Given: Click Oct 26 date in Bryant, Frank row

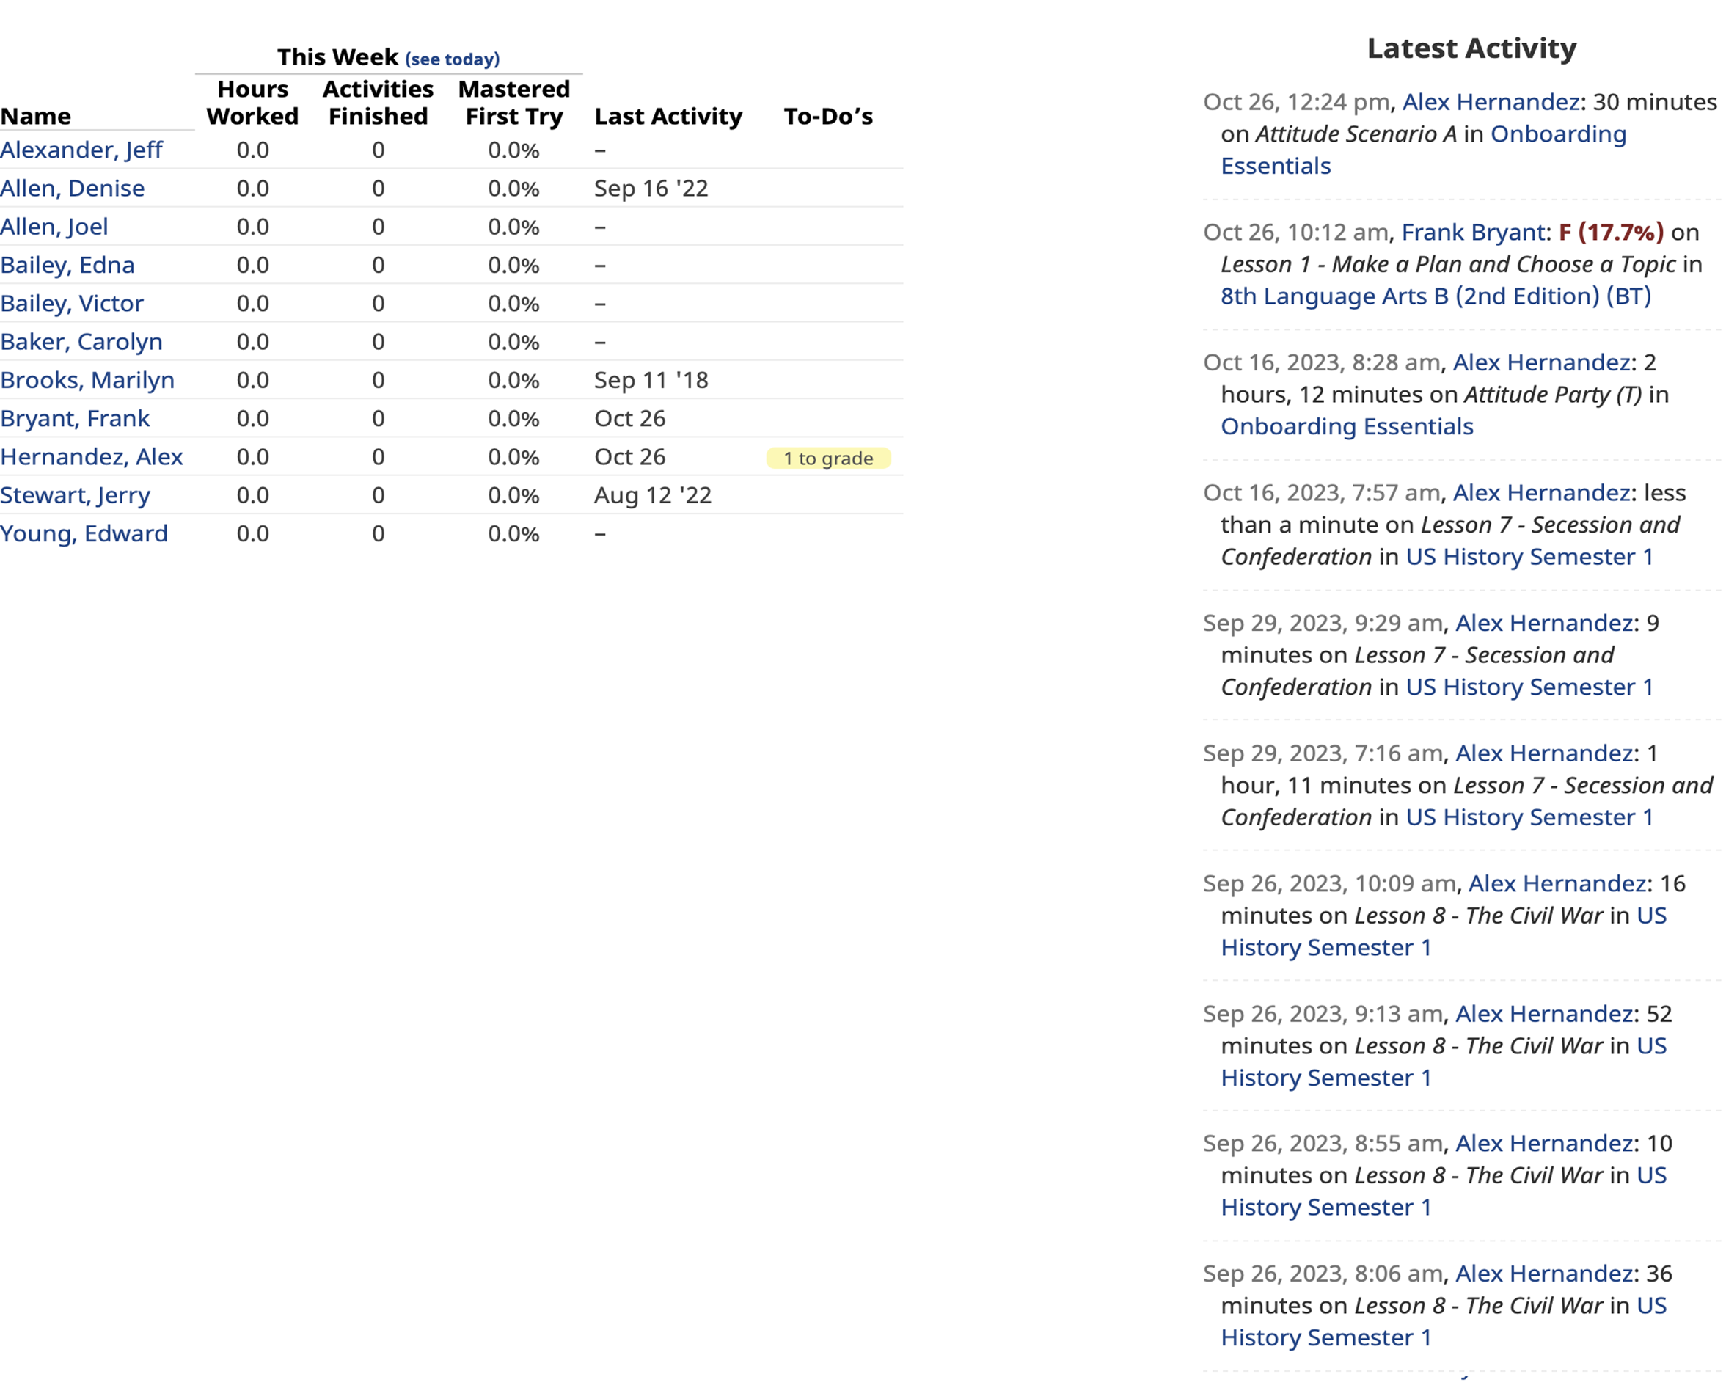Looking at the screenshot, I should [x=629, y=419].
